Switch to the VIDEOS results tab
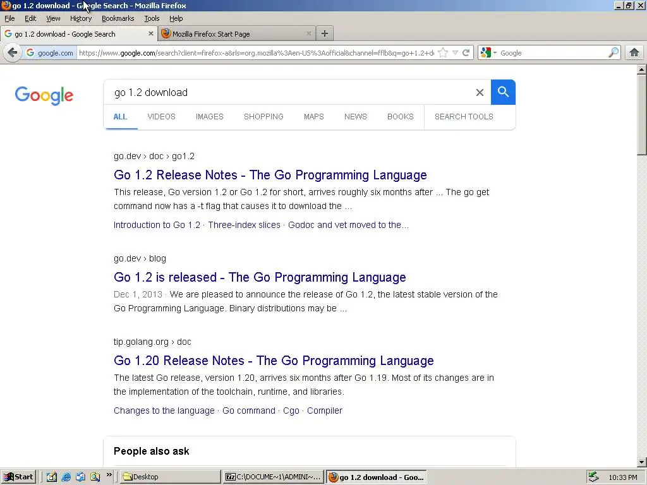The width and height of the screenshot is (647, 485). [161, 117]
